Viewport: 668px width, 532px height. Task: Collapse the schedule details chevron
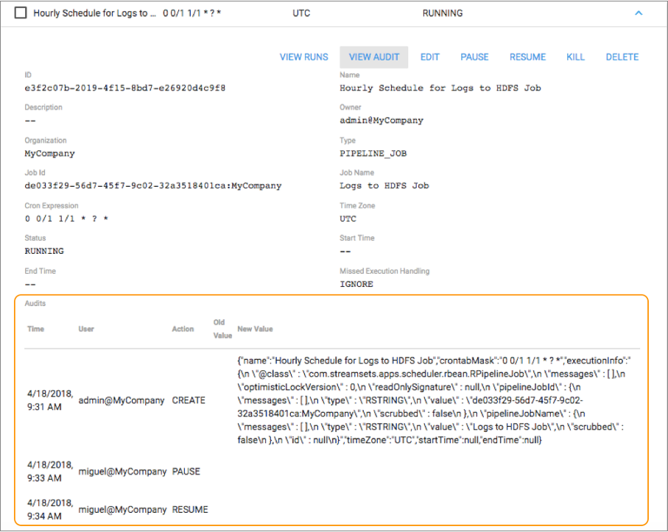coord(639,13)
